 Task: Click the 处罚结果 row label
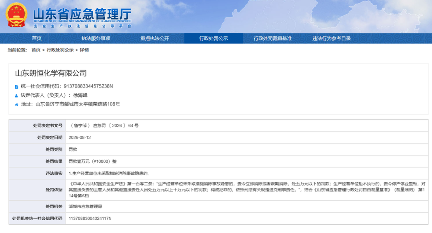click(54, 161)
